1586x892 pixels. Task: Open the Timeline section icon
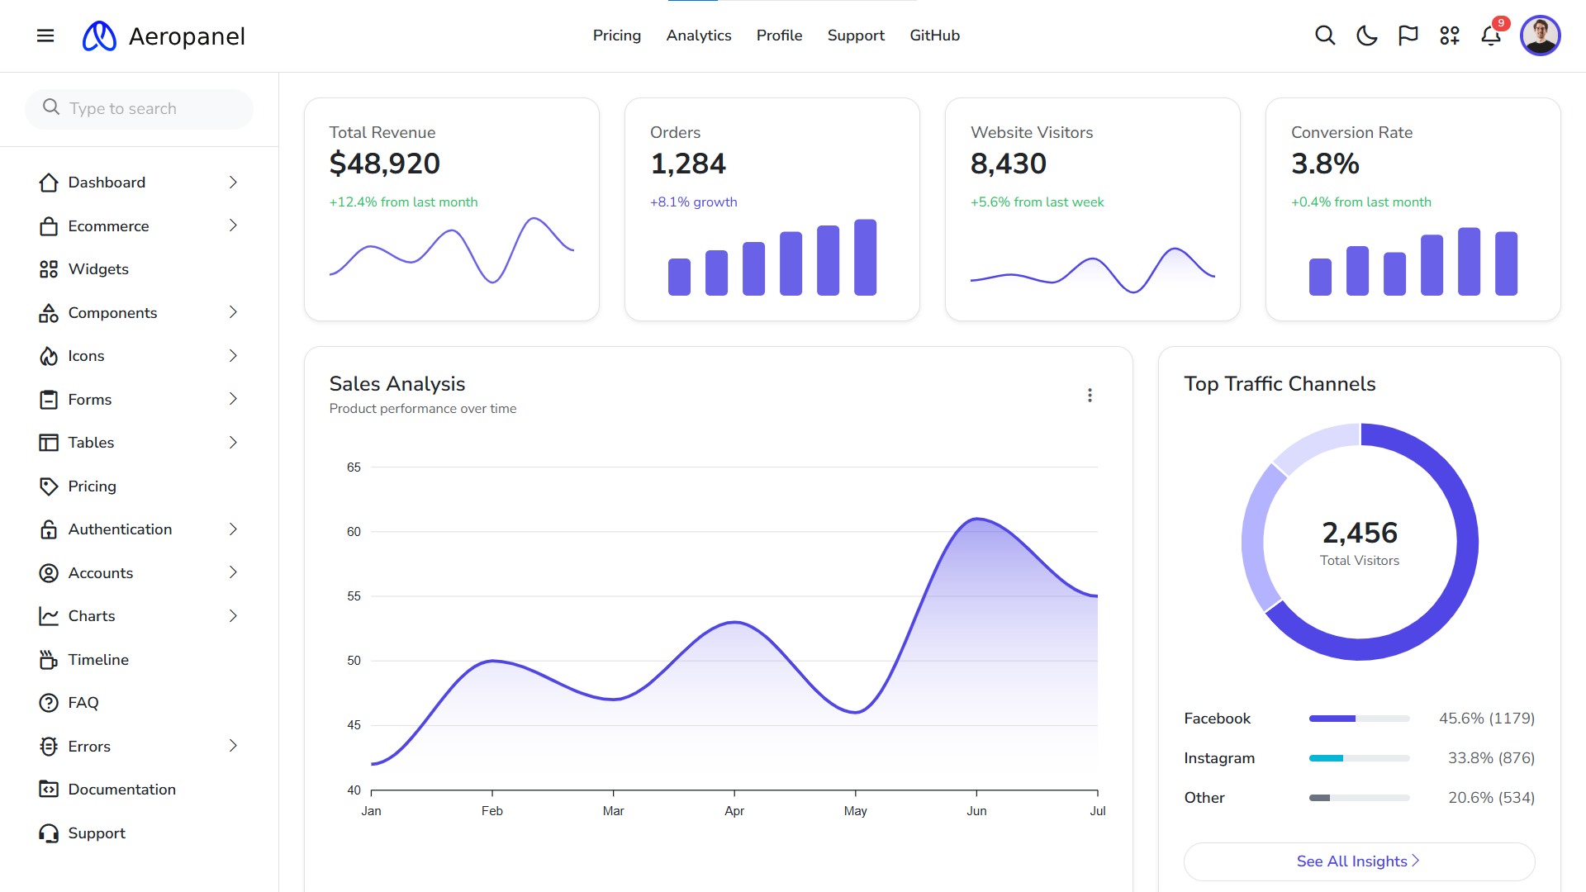(x=49, y=659)
